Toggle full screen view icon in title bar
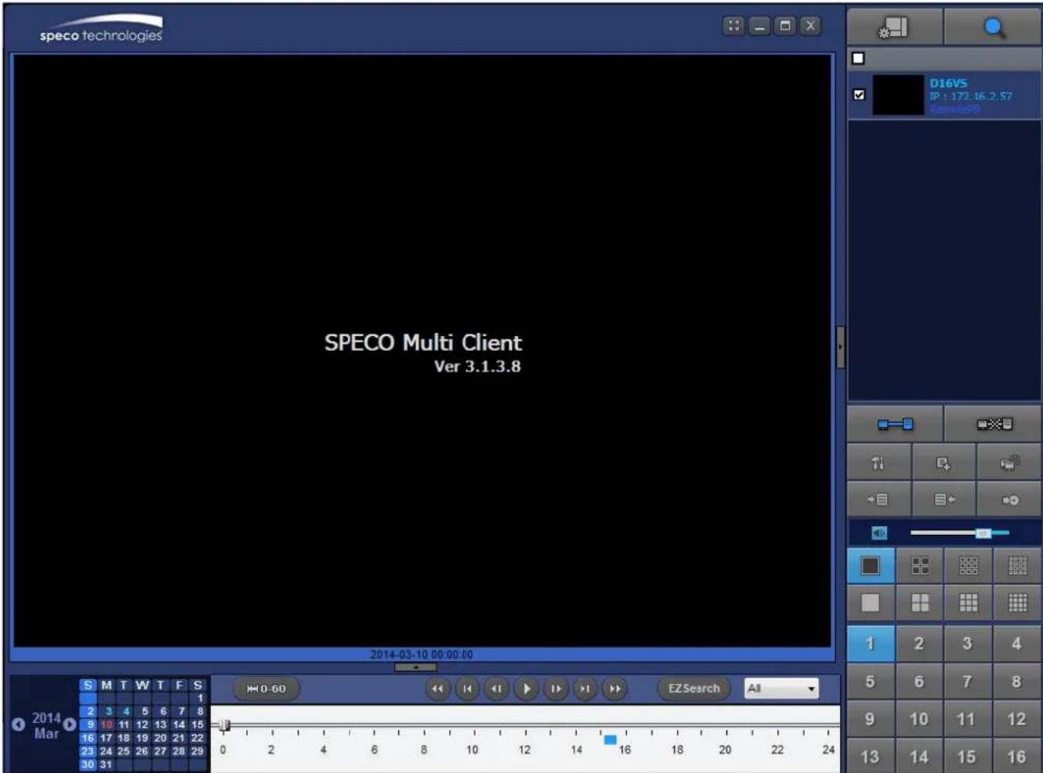1043x773 pixels. coord(733,26)
